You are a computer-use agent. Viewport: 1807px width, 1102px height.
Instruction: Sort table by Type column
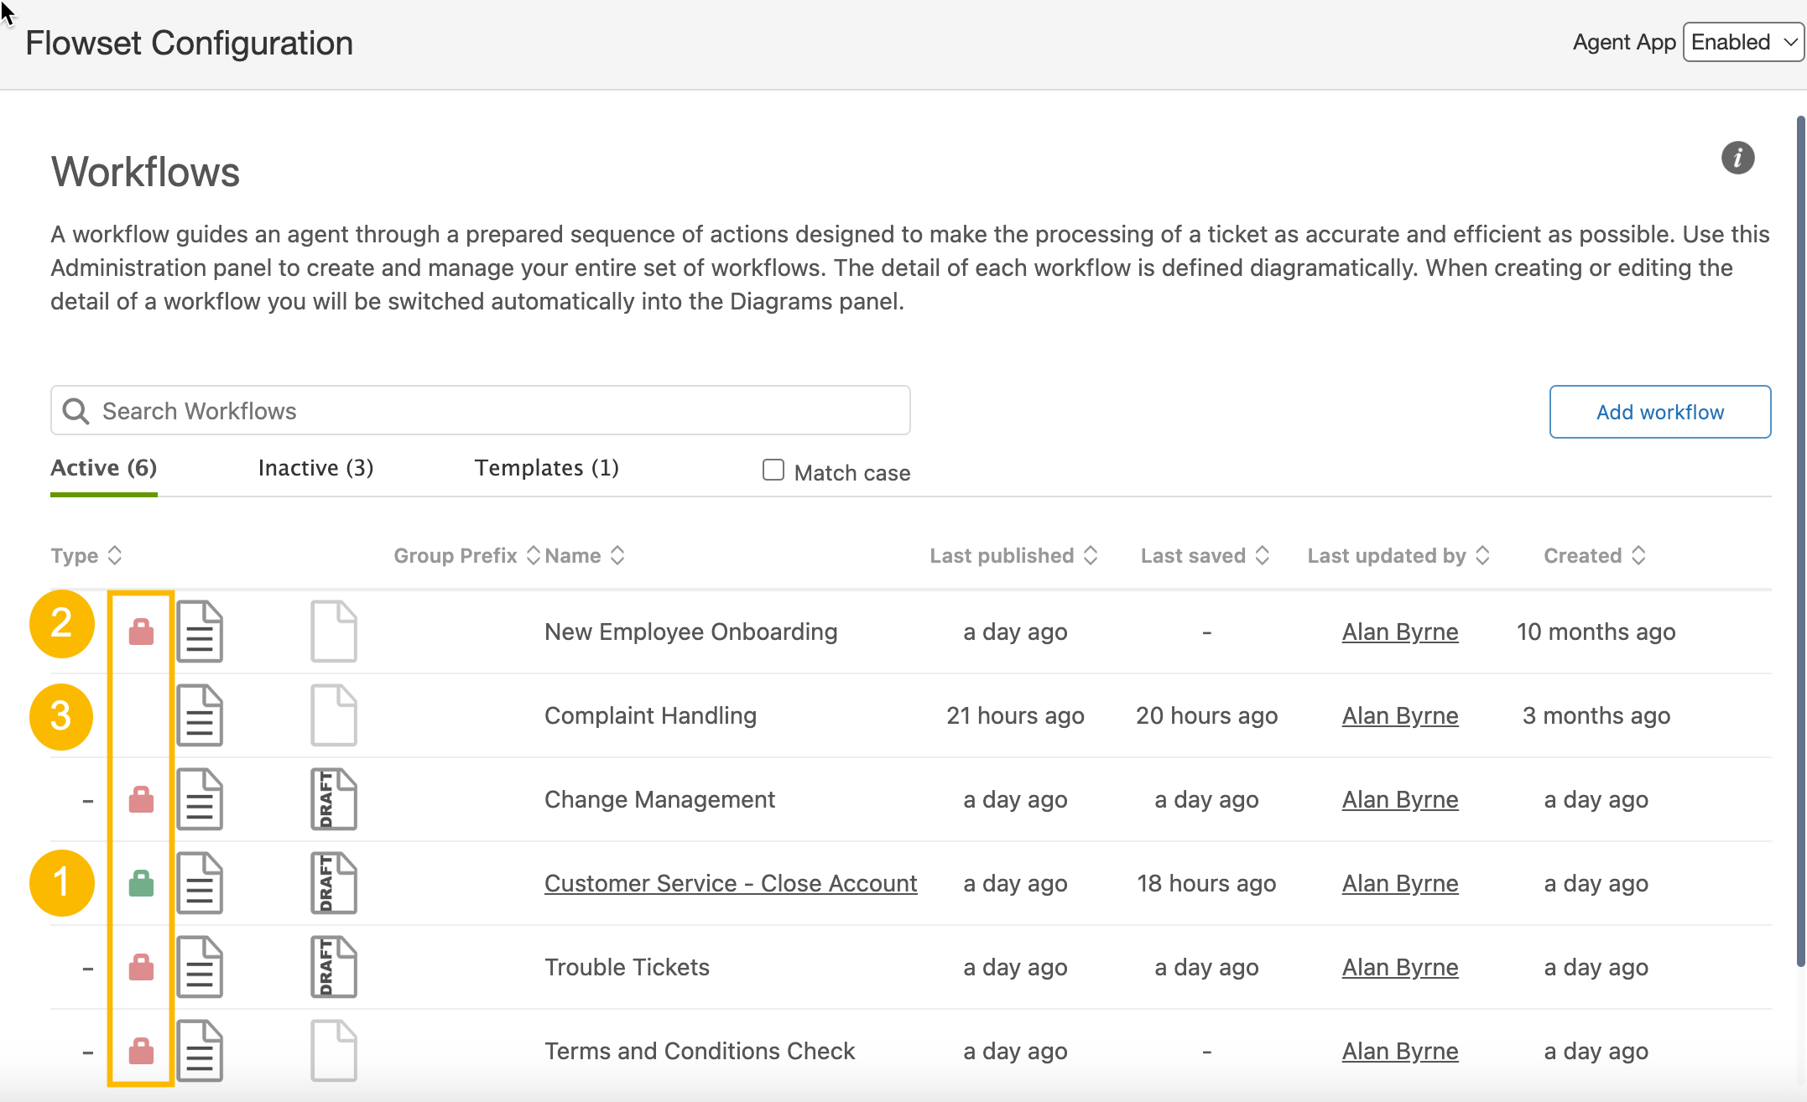coord(86,555)
